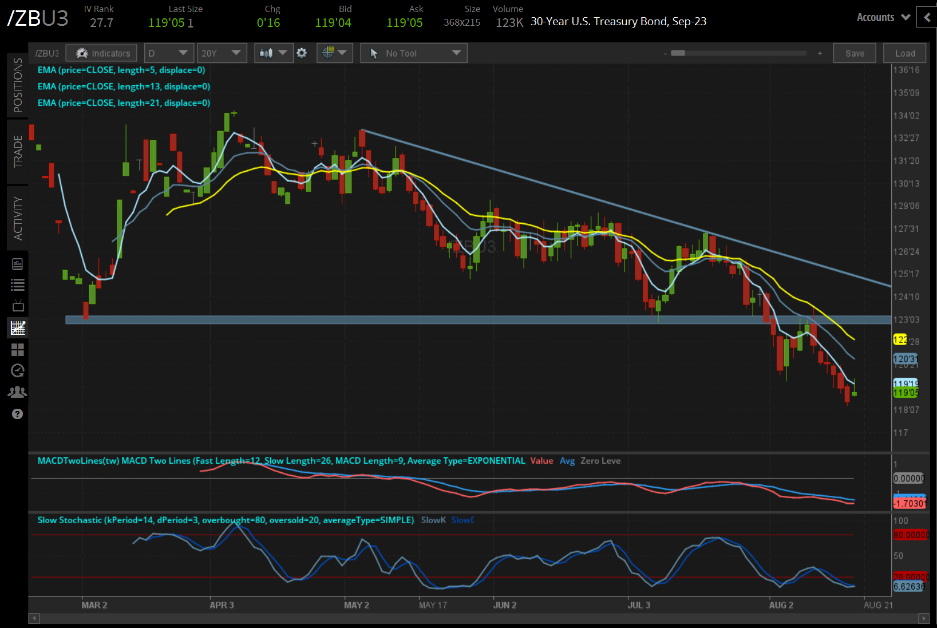Image resolution: width=937 pixels, height=628 pixels.
Task: Open the book report icon in sidebar
Action: click(18, 264)
